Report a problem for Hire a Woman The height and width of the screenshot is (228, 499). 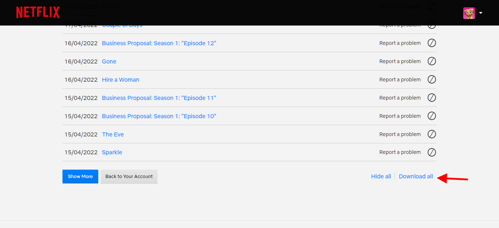400,80
